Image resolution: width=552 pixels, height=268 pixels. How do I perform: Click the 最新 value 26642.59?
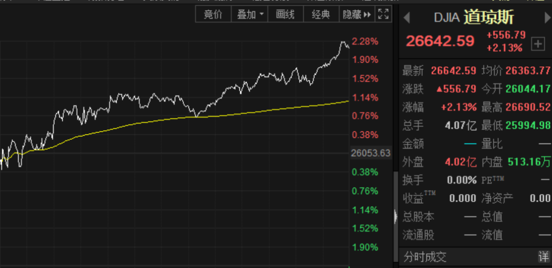(453, 70)
